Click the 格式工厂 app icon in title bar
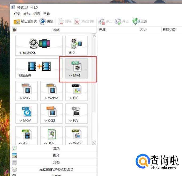Viewport: 182px width, 176px height. pos(13,7)
